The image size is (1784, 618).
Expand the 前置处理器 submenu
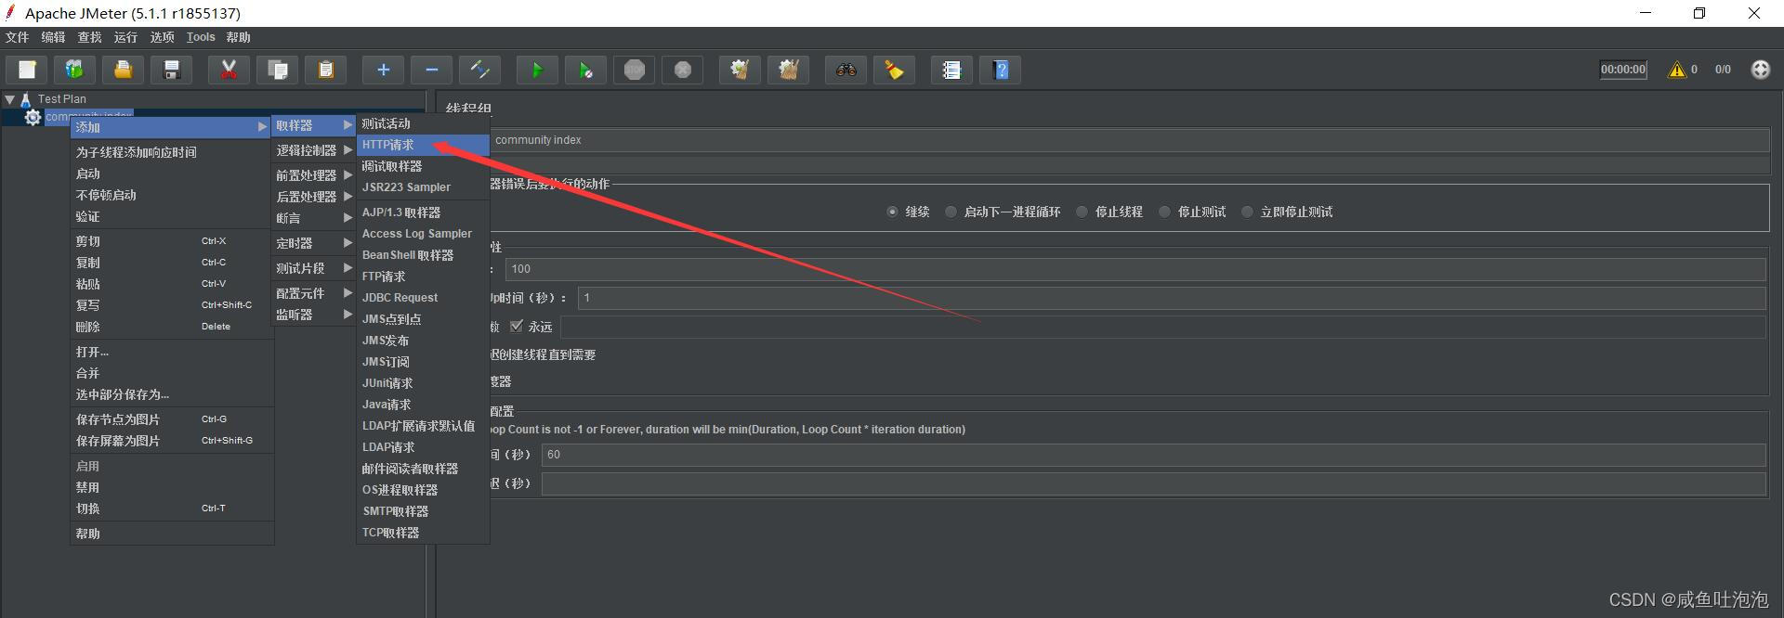click(x=314, y=175)
